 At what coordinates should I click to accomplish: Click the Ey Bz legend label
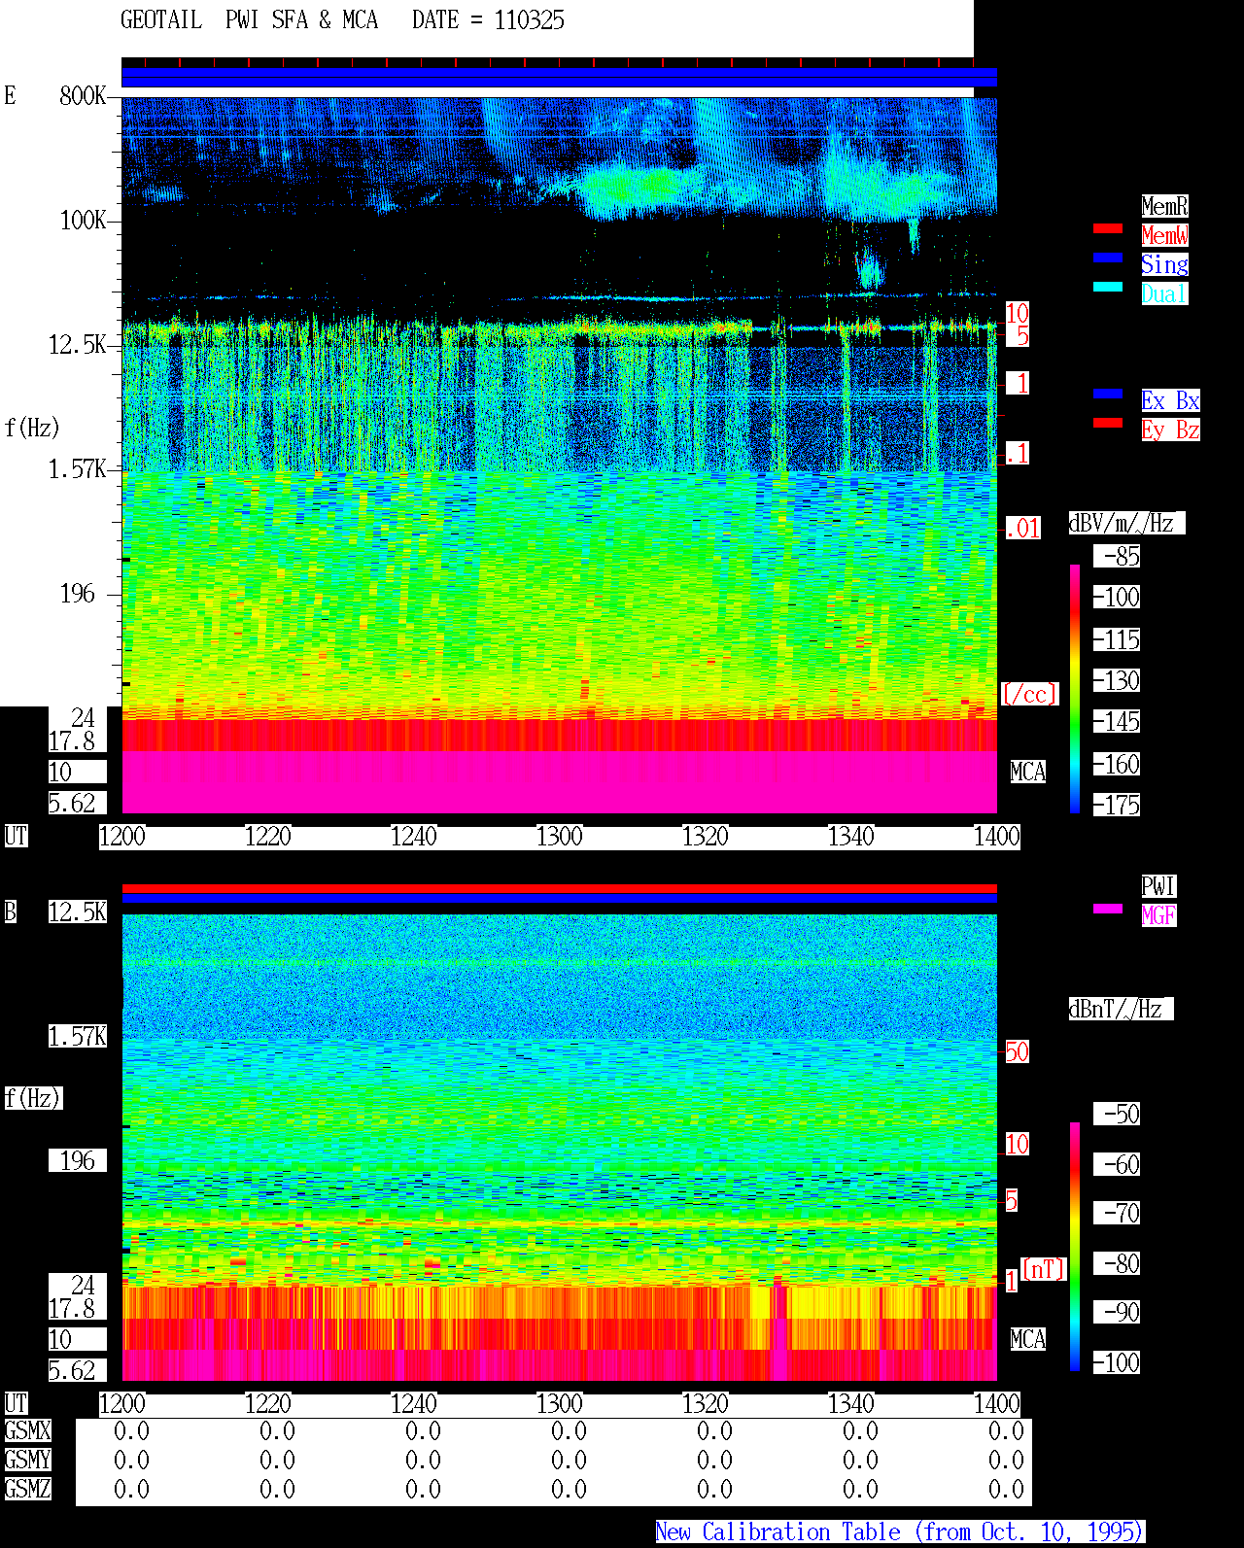1170,430
